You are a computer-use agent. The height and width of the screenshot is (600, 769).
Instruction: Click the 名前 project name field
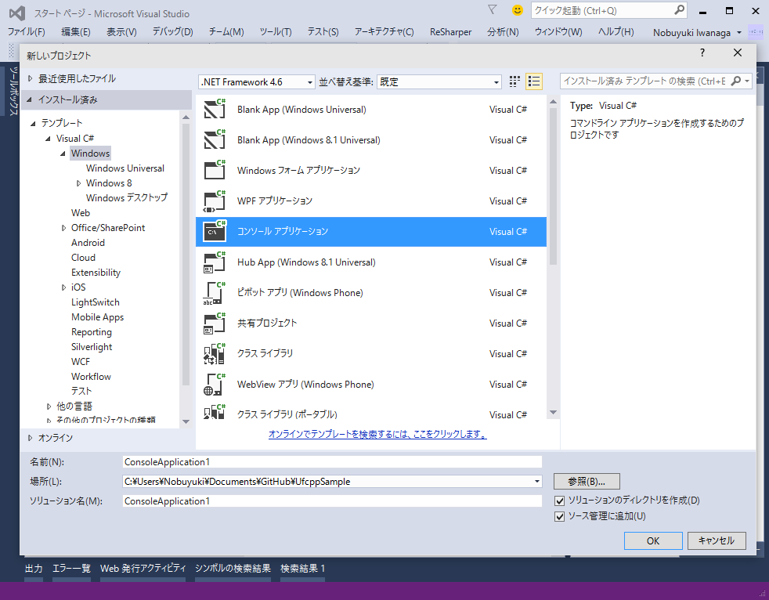(x=332, y=461)
